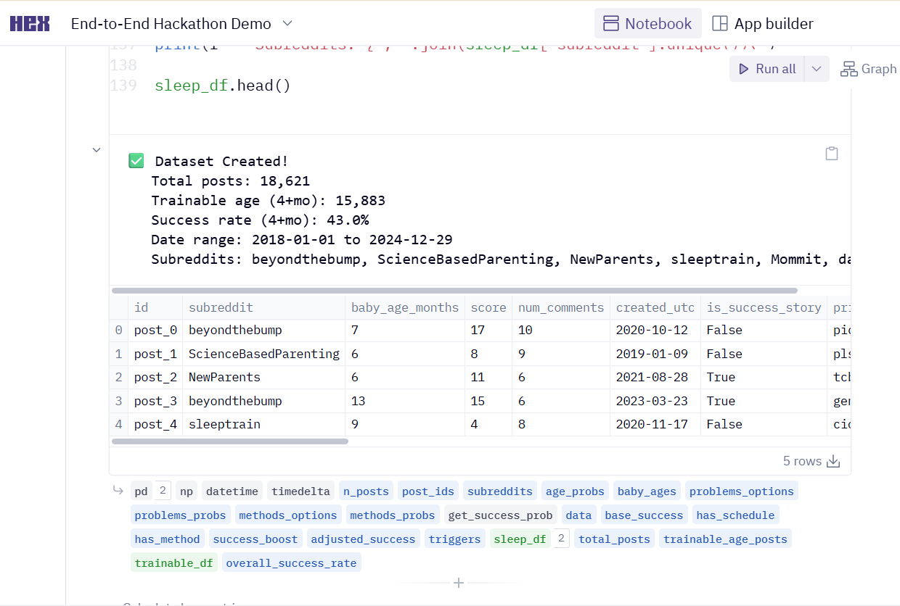Click the table horizontal scrollbar at bottom
The image size is (900, 606).
(x=230, y=441)
